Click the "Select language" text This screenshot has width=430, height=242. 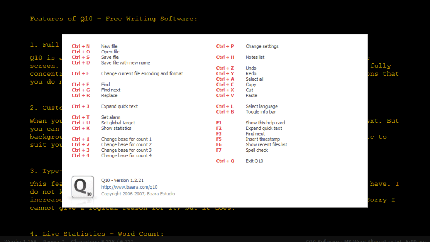point(262,106)
